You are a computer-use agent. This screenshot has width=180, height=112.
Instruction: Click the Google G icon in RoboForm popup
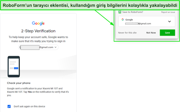point(123,20)
